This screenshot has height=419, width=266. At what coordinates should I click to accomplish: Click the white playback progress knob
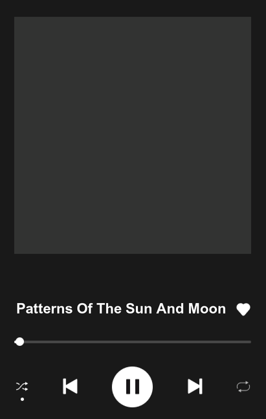tap(19, 342)
